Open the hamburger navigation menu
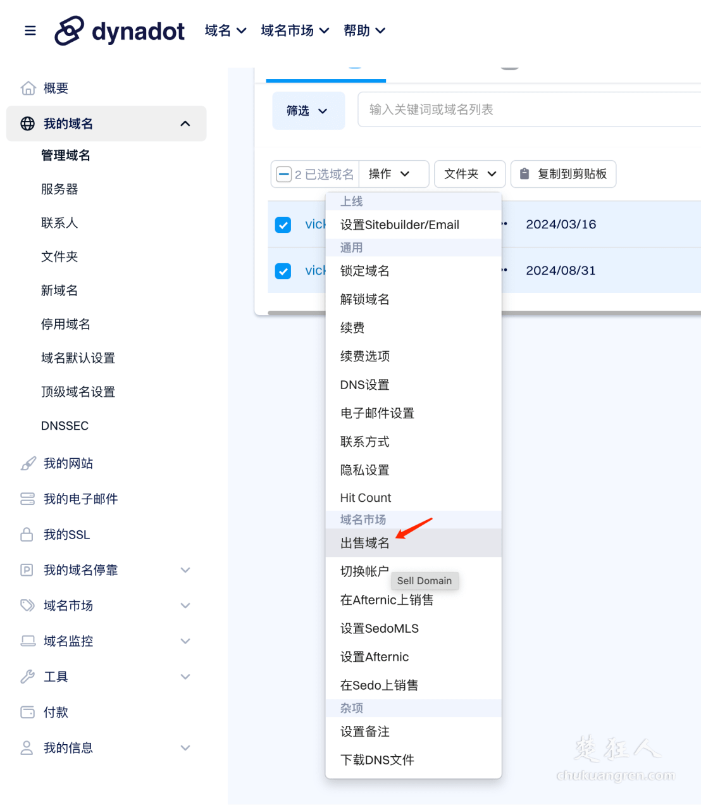 pyautogui.click(x=30, y=30)
